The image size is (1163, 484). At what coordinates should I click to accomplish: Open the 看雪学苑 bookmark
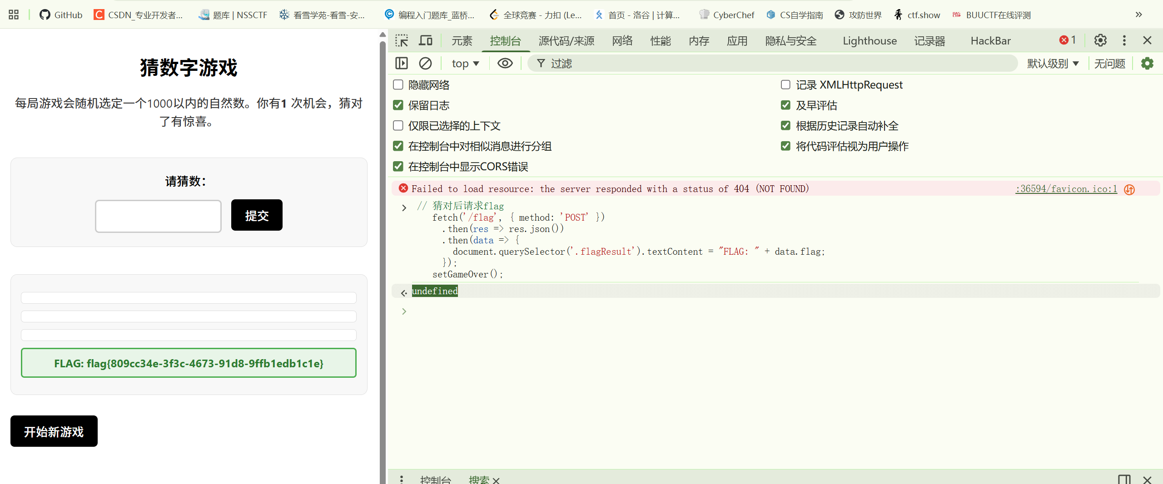pos(322,15)
